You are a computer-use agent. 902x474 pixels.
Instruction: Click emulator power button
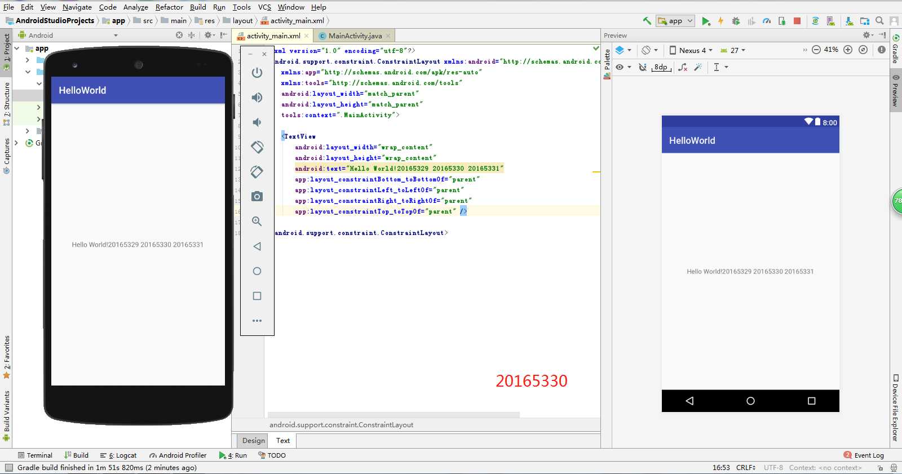pyautogui.click(x=257, y=73)
